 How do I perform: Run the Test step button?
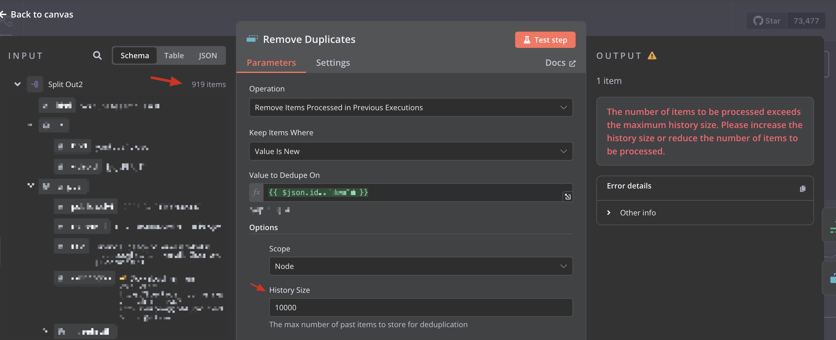tap(545, 40)
